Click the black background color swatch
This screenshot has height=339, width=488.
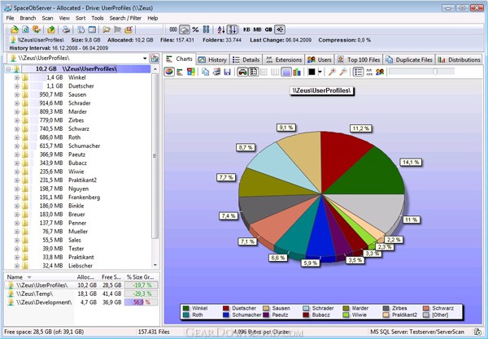tap(312, 72)
